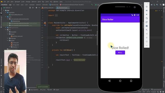Collapse the res folder
The image size is (165, 93).
pyautogui.click(x=6, y=30)
